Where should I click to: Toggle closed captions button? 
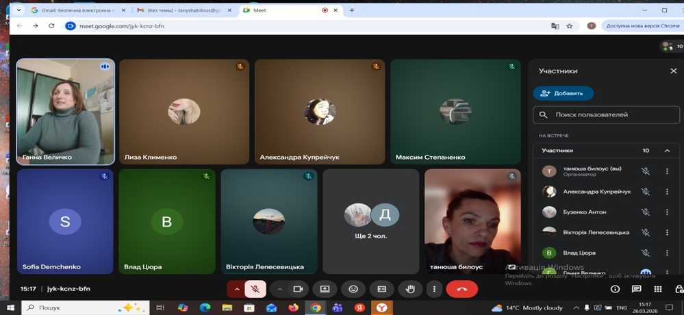(382, 289)
